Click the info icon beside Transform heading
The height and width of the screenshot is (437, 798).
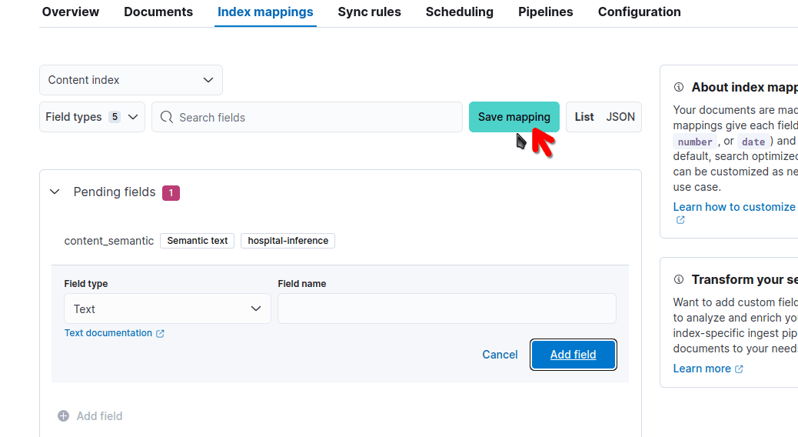[679, 280]
